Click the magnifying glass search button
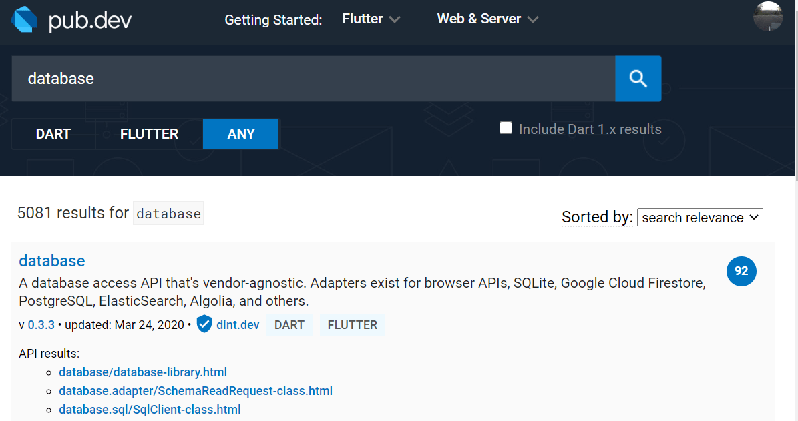Viewport: 798px width, 421px height. point(638,79)
